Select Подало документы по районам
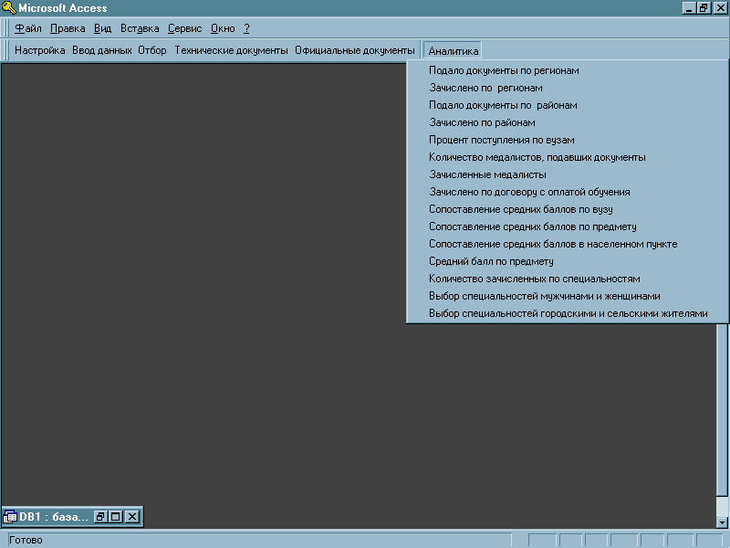The width and height of the screenshot is (730, 548). 568,105
